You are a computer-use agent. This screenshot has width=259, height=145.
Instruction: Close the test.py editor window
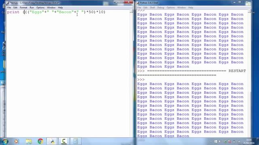[129, 2]
